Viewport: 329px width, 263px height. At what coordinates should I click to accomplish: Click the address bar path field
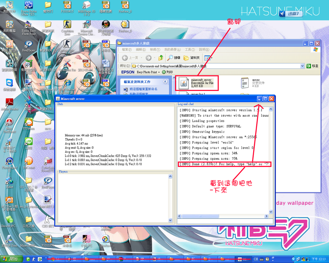coord(216,66)
